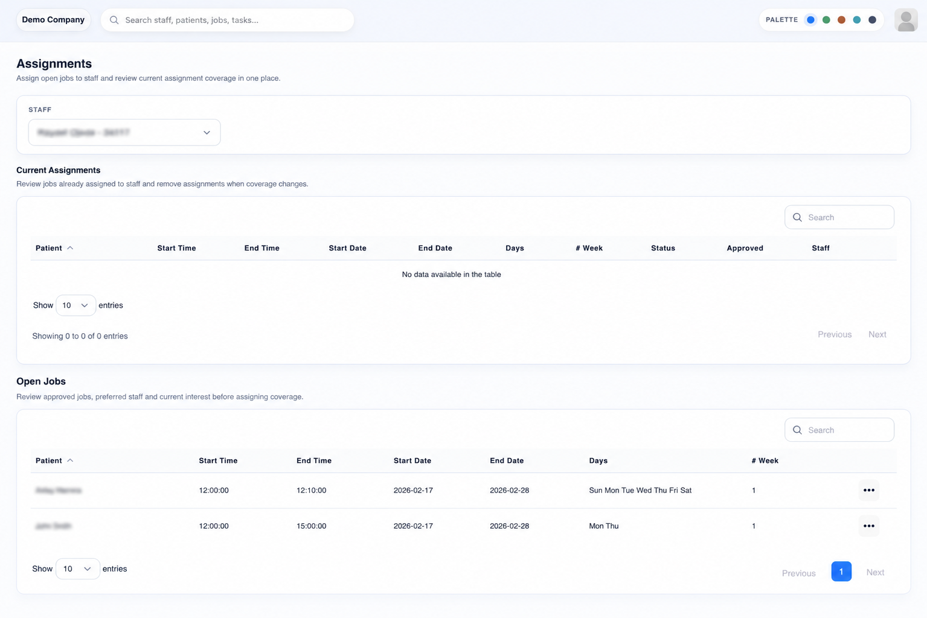
Task: Sort Current Assignments by Approved column
Action: [x=745, y=248]
